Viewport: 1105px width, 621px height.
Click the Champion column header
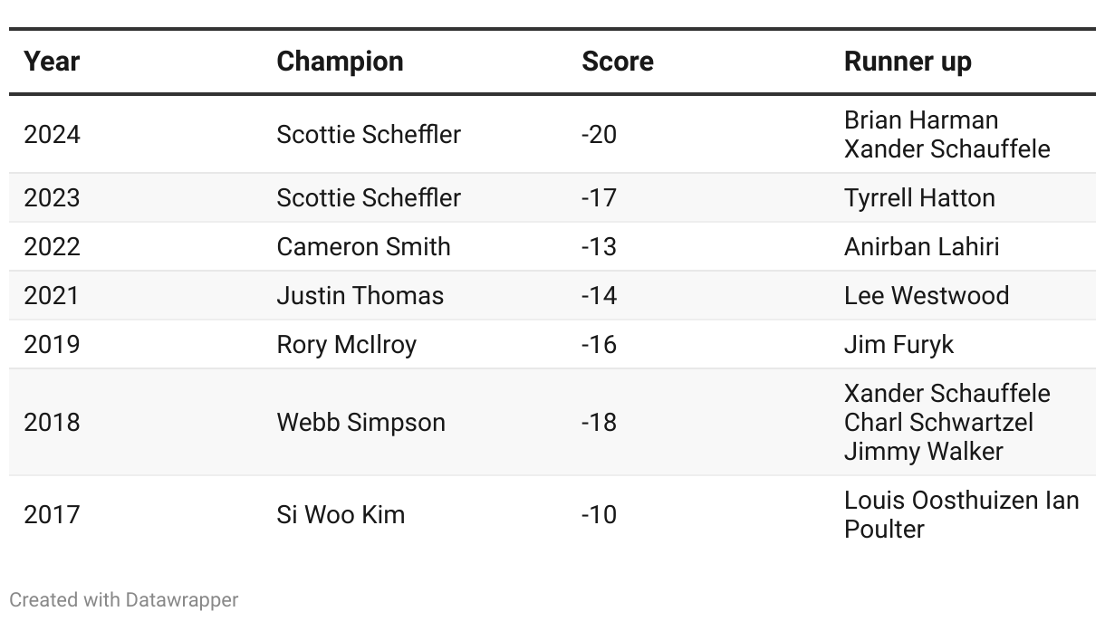(340, 62)
